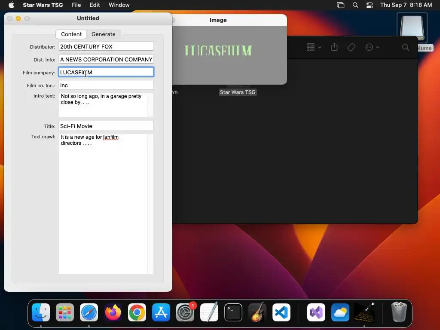Launch Terminal from the Dock
This screenshot has width=440, height=330.
[x=233, y=312]
